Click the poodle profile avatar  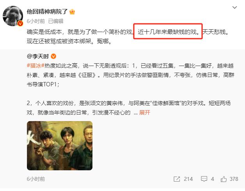click(13, 16)
